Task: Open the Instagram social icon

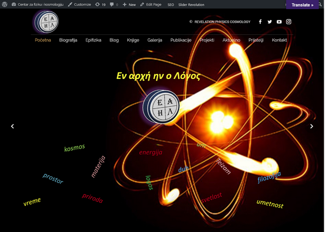Action: [288, 22]
